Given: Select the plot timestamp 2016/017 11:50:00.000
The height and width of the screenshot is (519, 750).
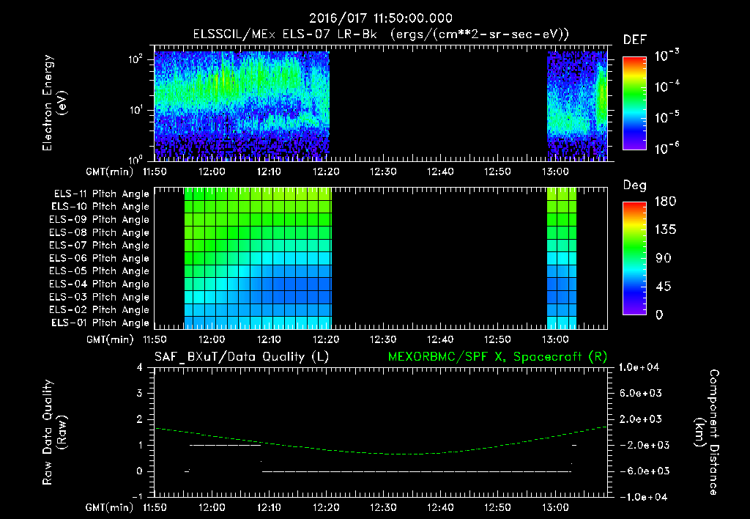Looking at the screenshot, I should point(381,18).
